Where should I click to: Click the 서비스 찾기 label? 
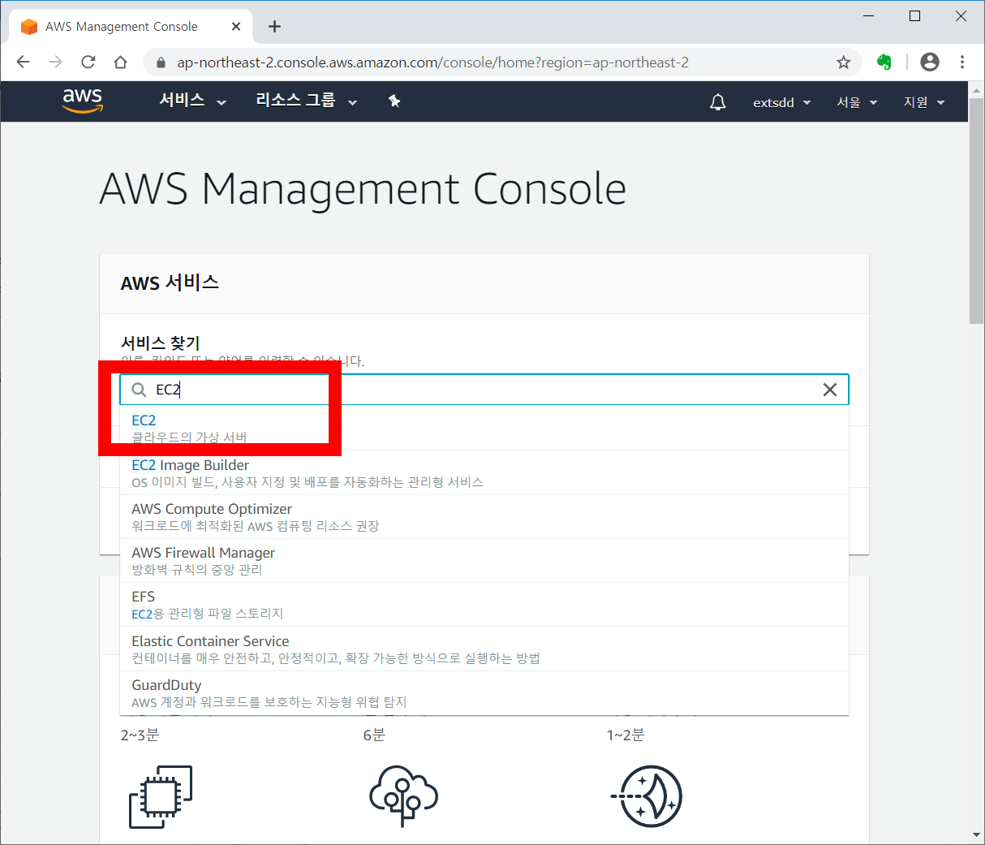pyautogui.click(x=160, y=343)
